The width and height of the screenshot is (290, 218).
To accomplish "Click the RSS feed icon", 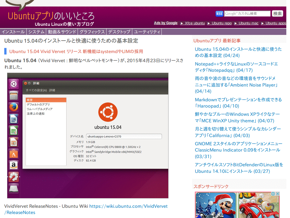I will coord(219,14).
